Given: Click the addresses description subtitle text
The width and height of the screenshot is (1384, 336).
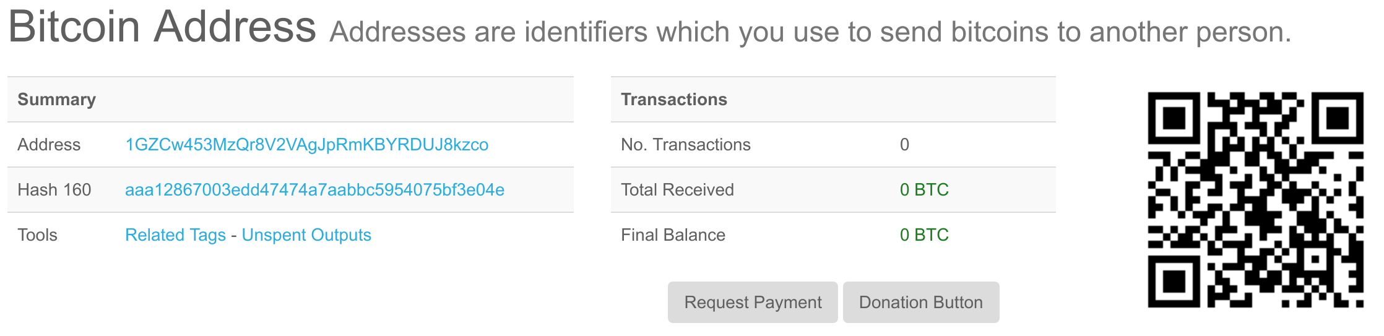Looking at the screenshot, I should (x=810, y=32).
